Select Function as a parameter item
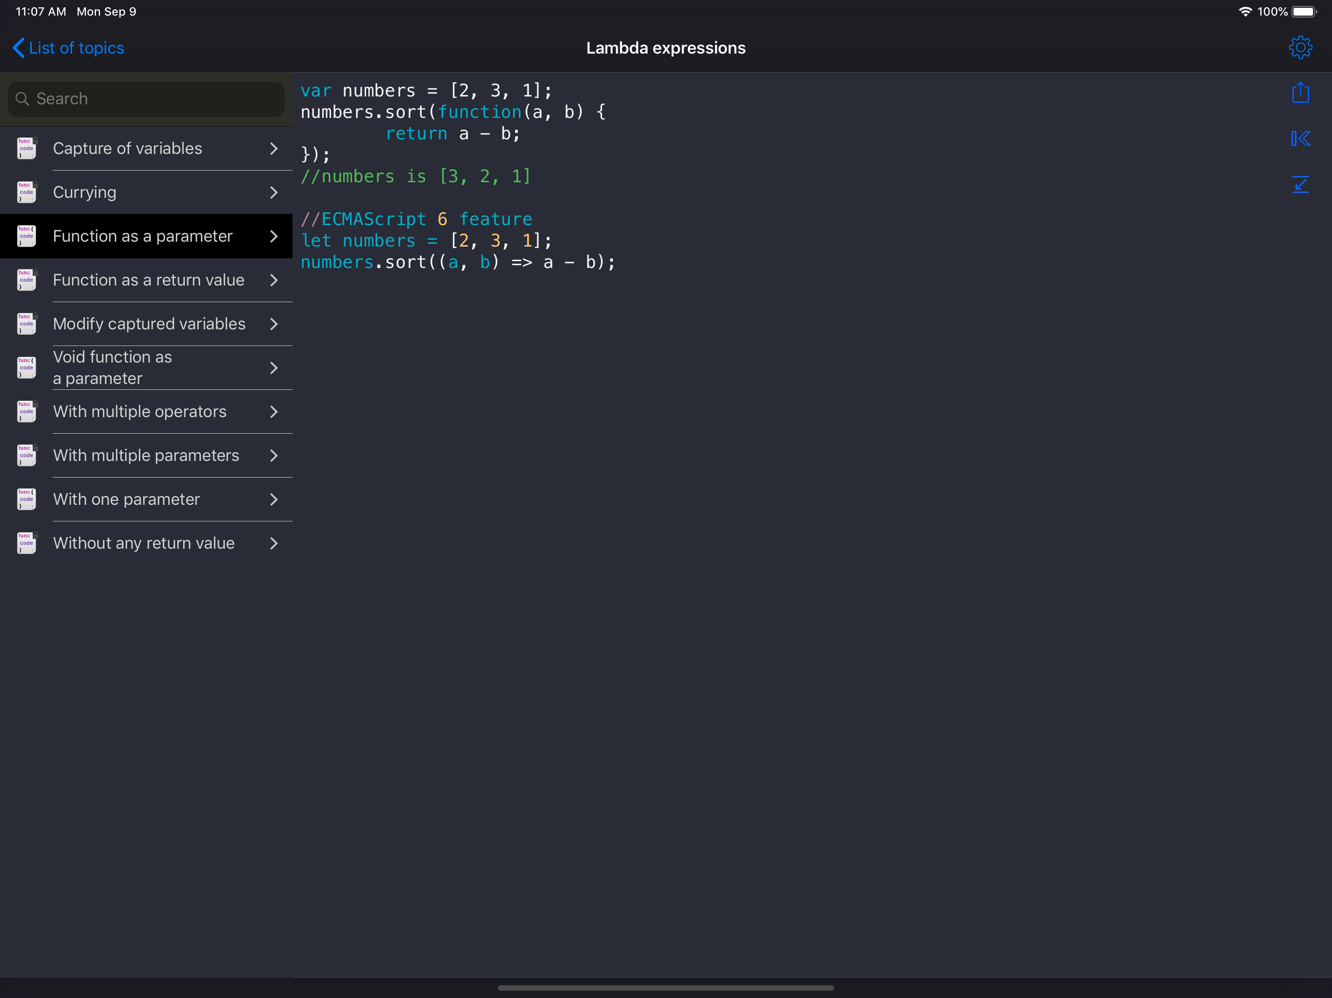Image resolution: width=1332 pixels, height=998 pixels. pos(143,236)
